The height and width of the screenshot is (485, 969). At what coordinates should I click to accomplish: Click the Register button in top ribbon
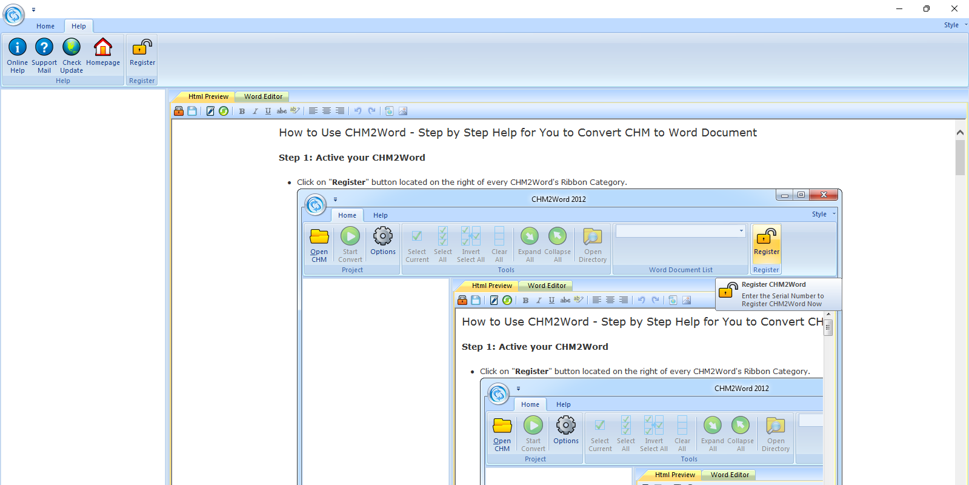pyautogui.click(x=142, y=53)
